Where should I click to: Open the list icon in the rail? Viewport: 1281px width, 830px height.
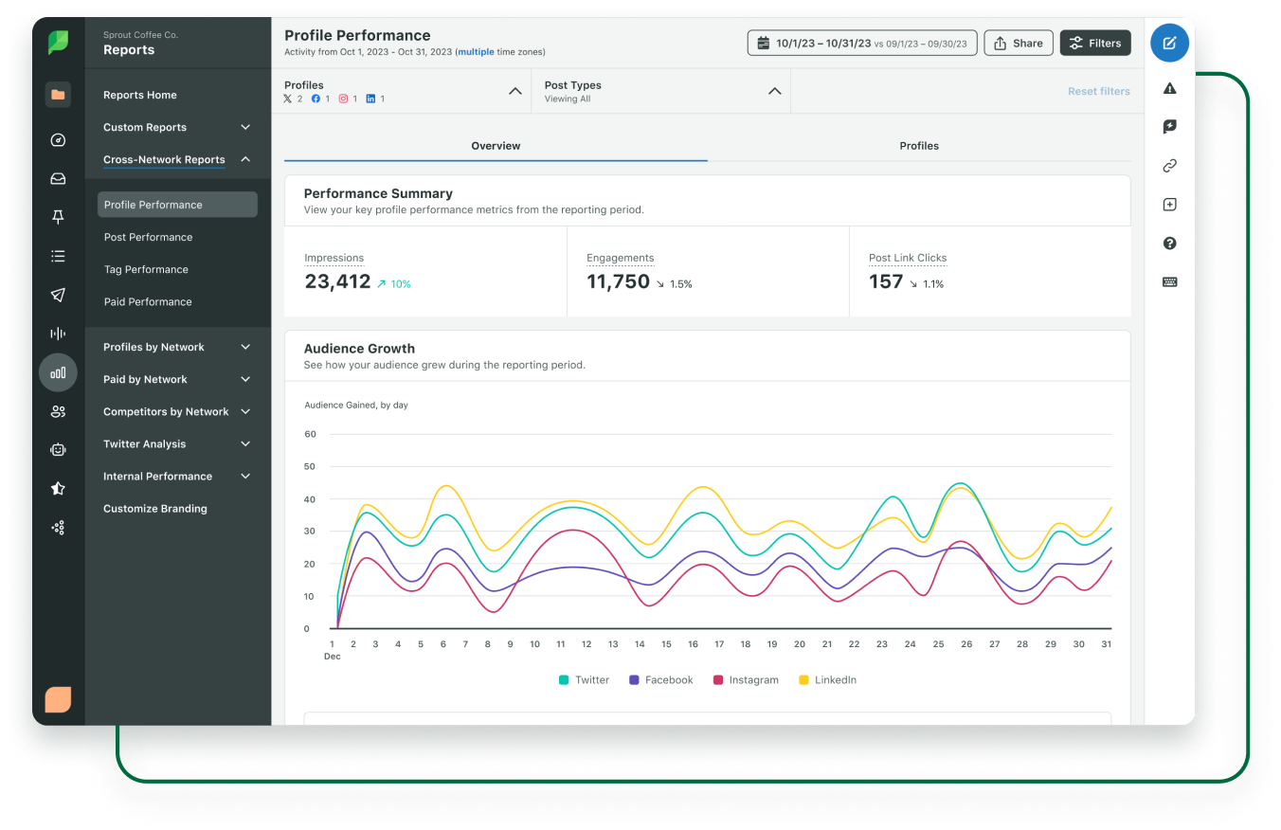(x=58, y=256)
